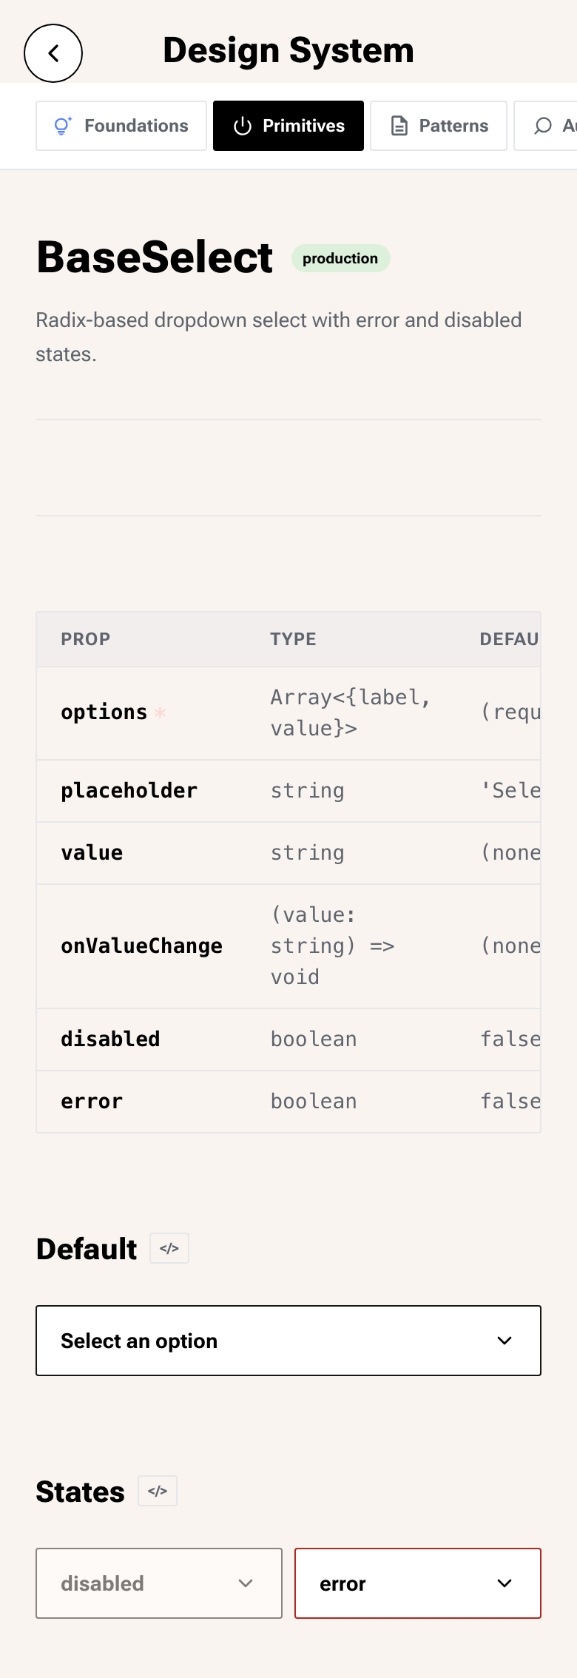Click the power icon in Primitives tab
577x1678 pixels.
coord(243,127)
